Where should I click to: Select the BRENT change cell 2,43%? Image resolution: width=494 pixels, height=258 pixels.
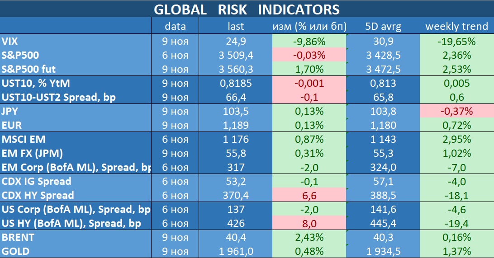309,237
